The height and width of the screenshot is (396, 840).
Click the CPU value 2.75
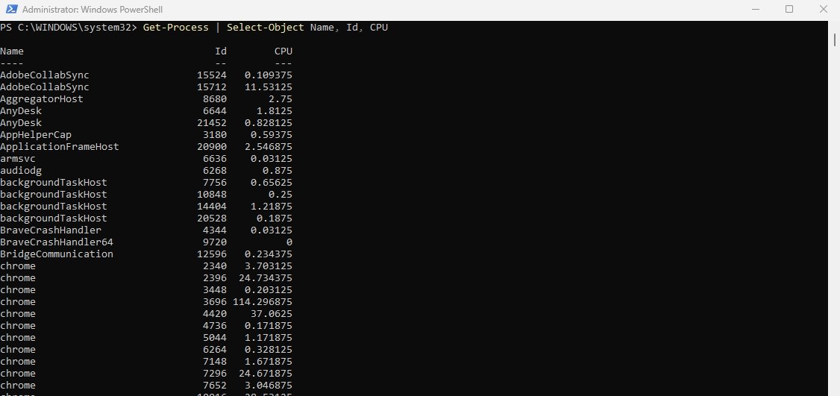(280, 99)
